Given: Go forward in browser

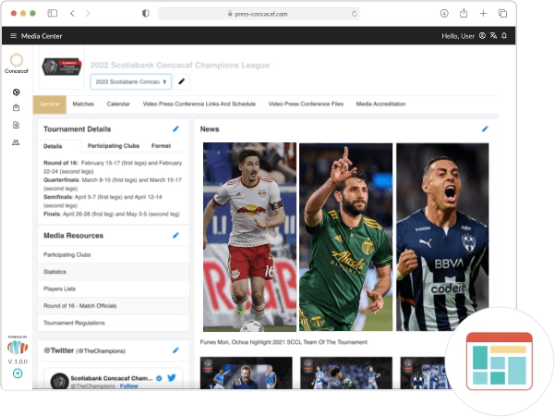Looking at the screenshot, I should pos(88,14).
